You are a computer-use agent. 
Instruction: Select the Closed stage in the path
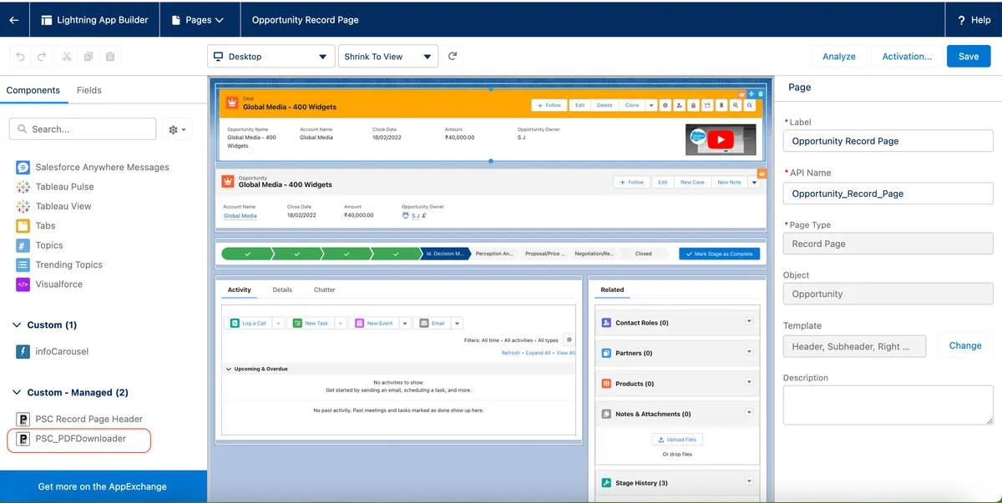click(x=643, y=254)
